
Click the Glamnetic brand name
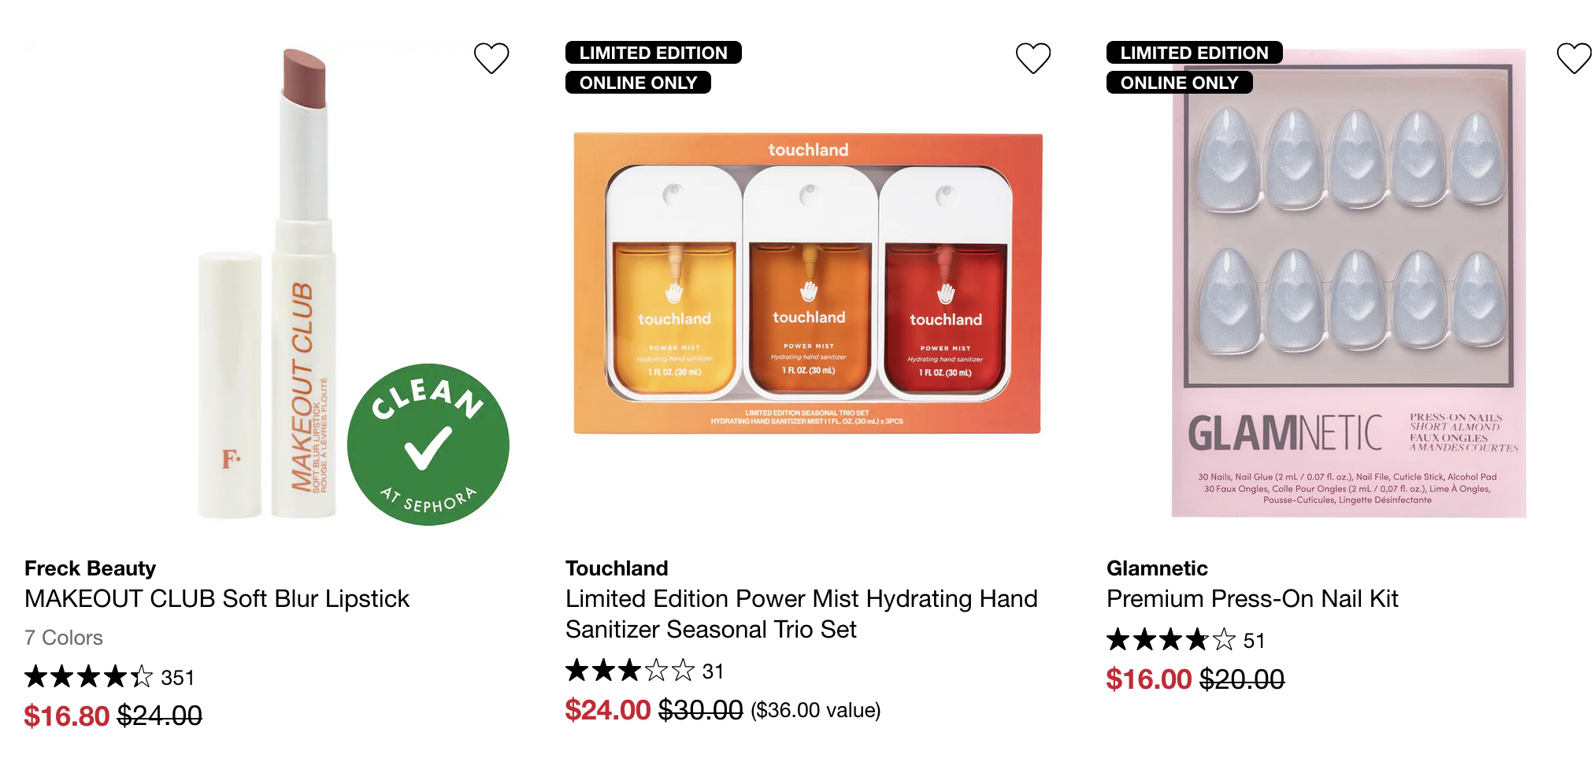pos(1157,568)
